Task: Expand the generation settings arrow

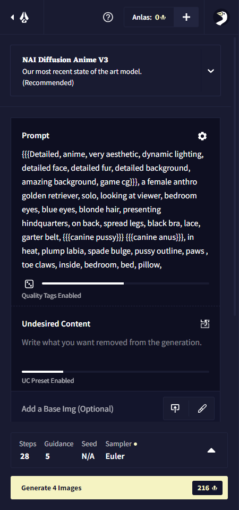Action: (x=211, y=450)
